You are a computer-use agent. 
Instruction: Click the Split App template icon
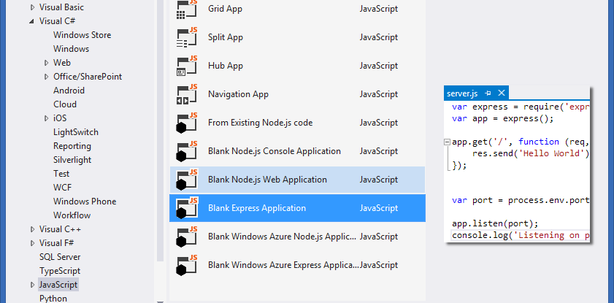(188, 37)
